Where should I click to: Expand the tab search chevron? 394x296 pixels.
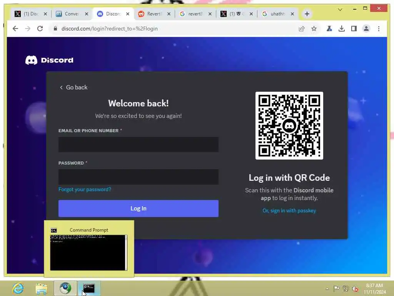coord(340,10)
